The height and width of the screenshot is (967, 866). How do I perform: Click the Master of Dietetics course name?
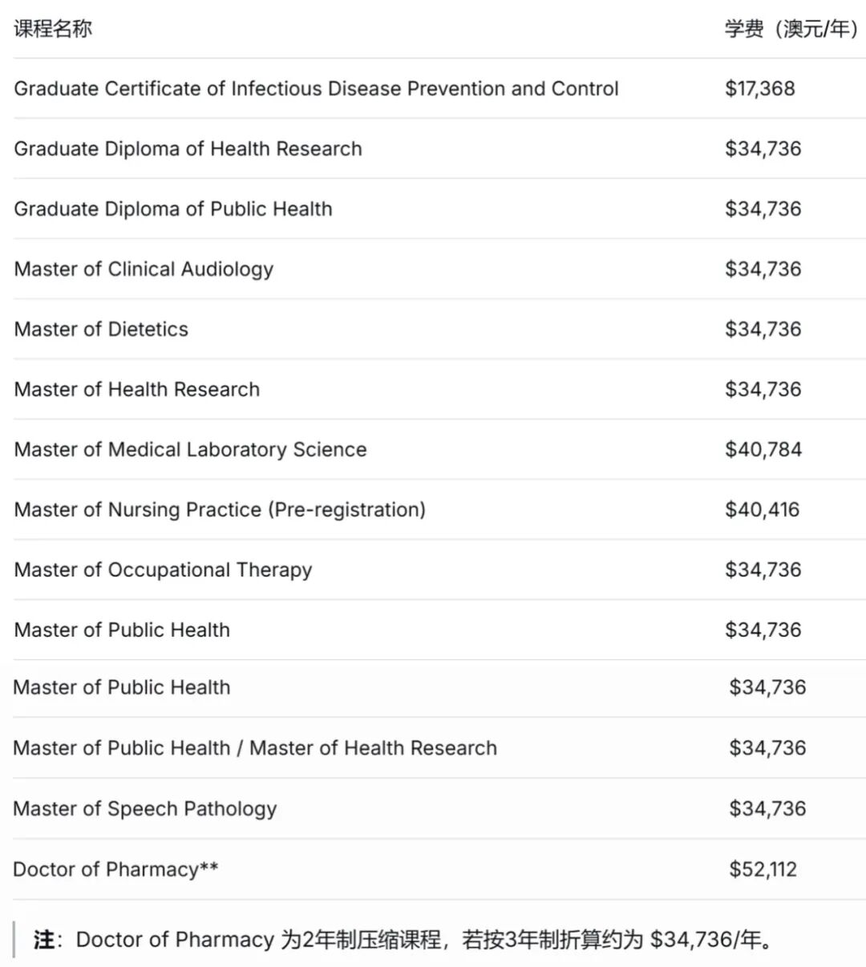[101, 329]
